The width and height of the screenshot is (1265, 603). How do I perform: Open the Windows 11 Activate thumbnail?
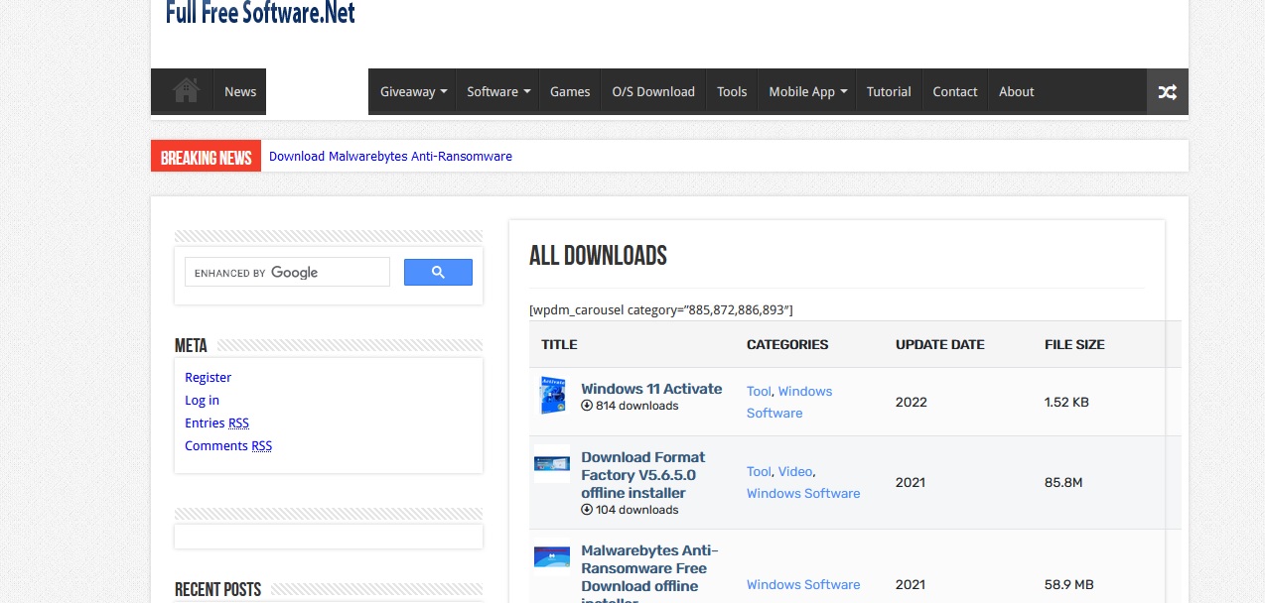tap(552, 396)
